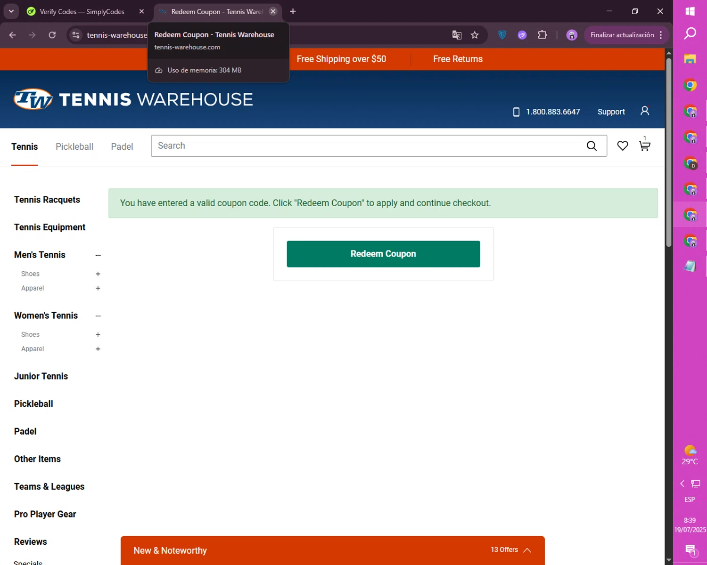Click the translate page icon
Screen dimensions: 707x565
[457, 35]
